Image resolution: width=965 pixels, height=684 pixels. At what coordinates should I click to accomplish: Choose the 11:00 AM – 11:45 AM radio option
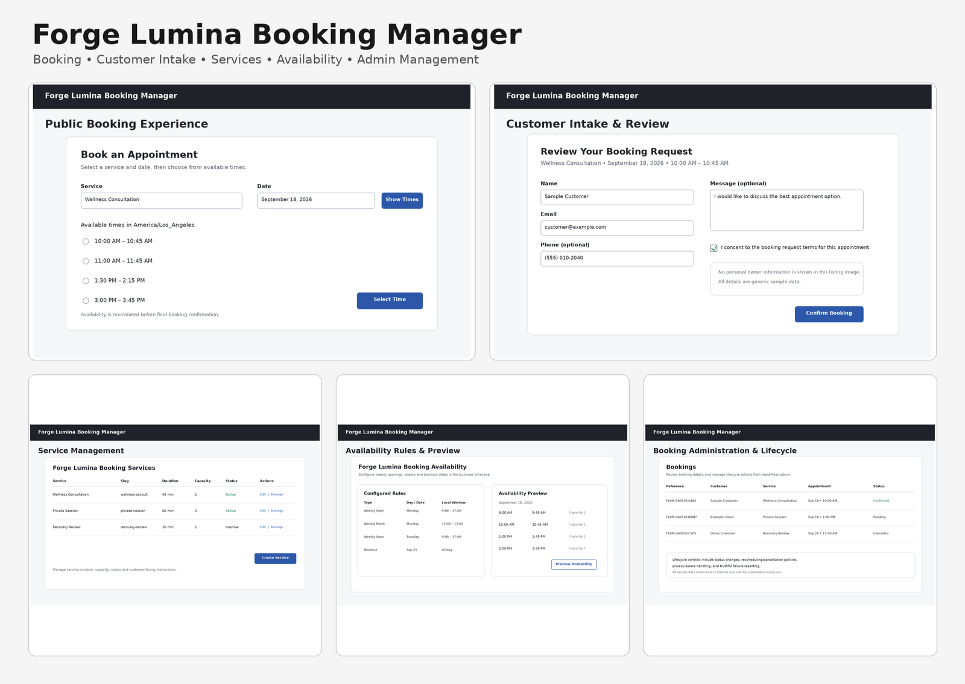[86, 261]
